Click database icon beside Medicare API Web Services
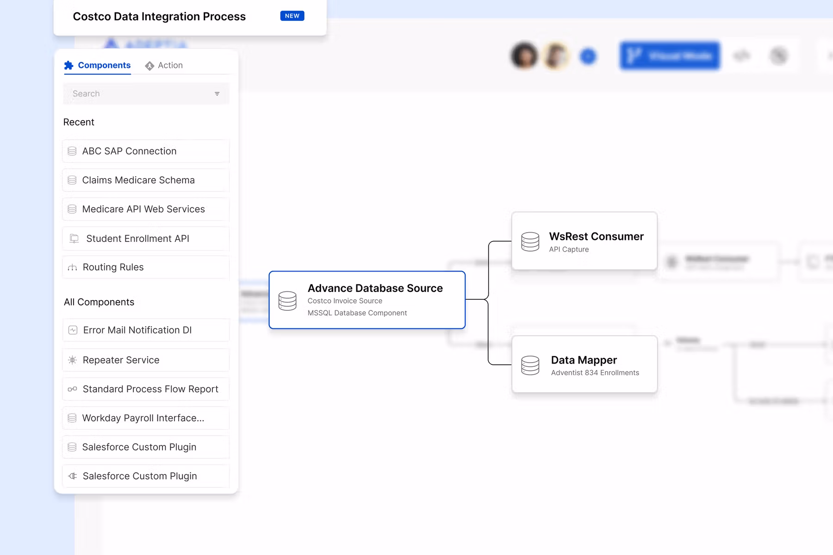 coord(72,209)
